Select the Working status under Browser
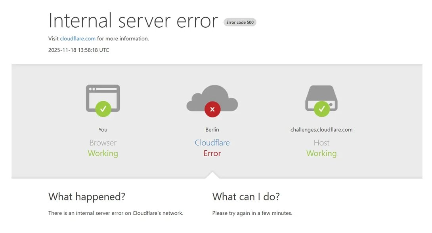This screenshot has height=233, width=432. pyautogui.click(x=103, y=153)
